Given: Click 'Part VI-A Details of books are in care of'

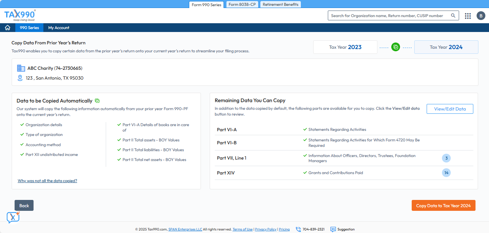Looking at the screenshot, I should point(156,127).
